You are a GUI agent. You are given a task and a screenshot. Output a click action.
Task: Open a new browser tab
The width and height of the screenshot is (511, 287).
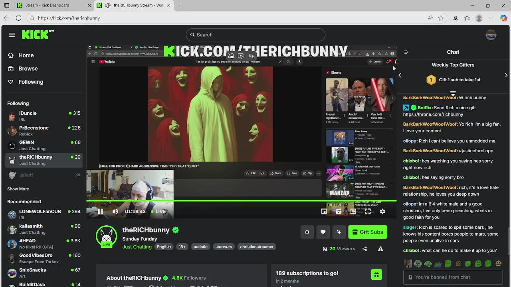180,5
